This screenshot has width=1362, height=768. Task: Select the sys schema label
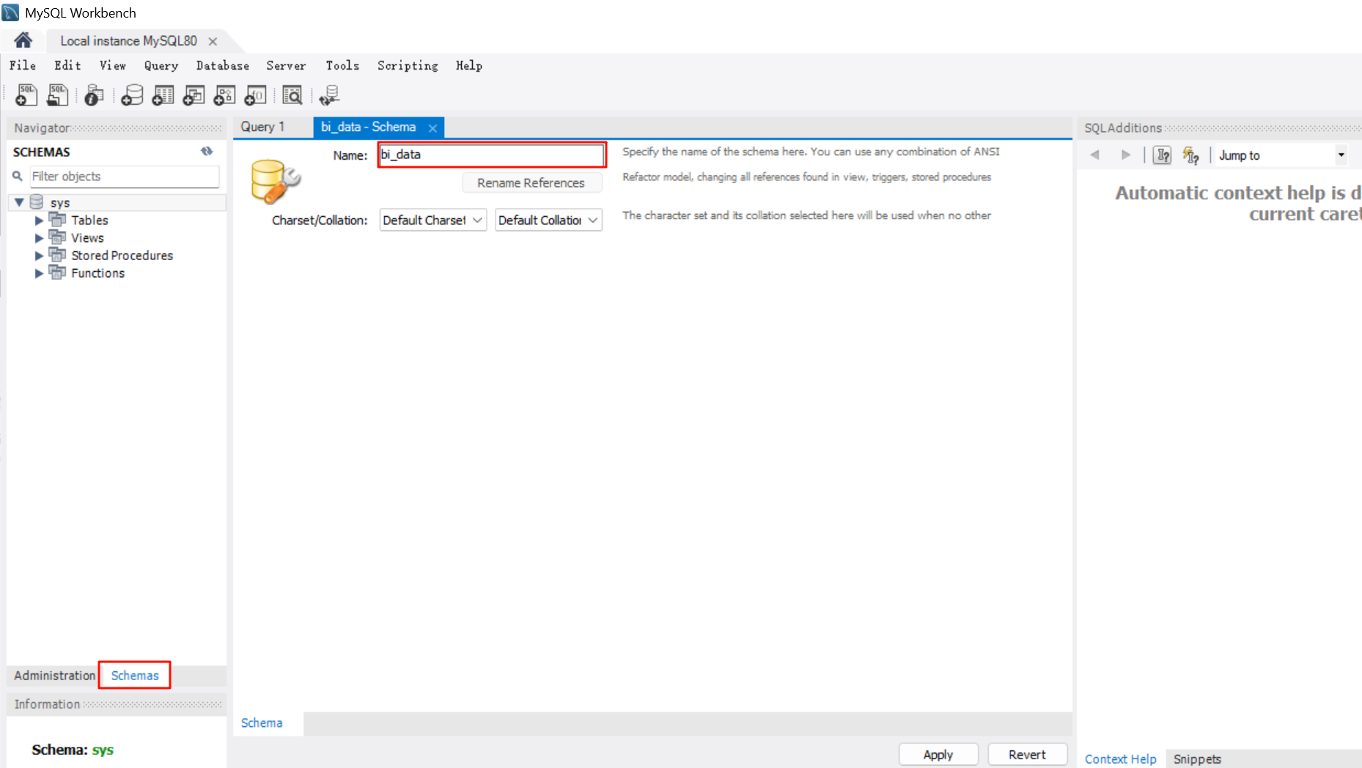click(x=60, y=203)
